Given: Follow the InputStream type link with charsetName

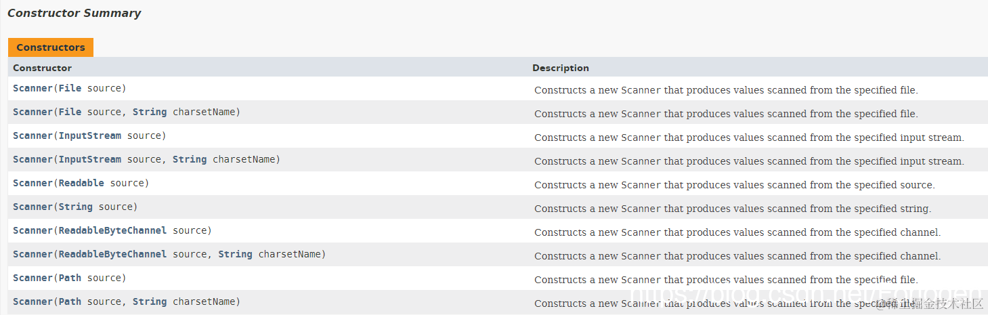Looking at the screenshot, I should pos(89,159).
